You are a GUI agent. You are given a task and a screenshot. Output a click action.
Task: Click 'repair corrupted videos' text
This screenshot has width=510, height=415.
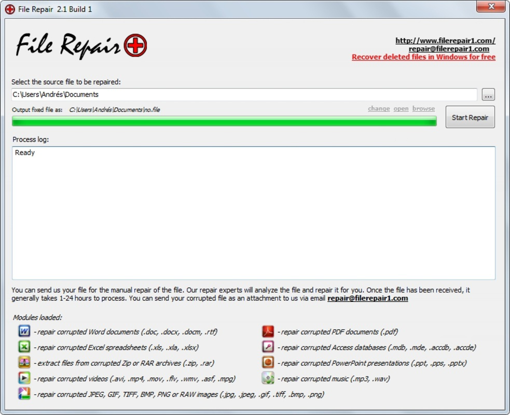135,379
